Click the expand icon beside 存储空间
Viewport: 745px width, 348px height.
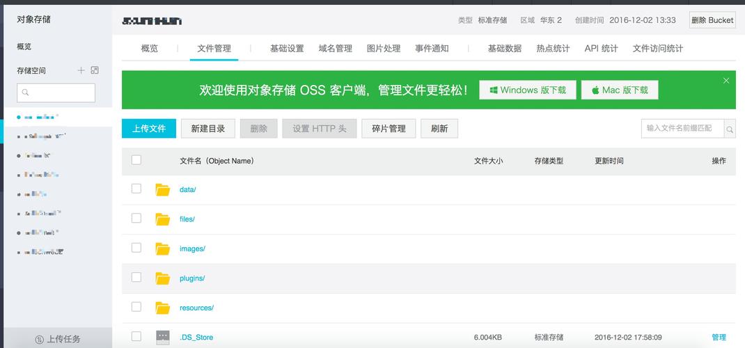(95, 70)
